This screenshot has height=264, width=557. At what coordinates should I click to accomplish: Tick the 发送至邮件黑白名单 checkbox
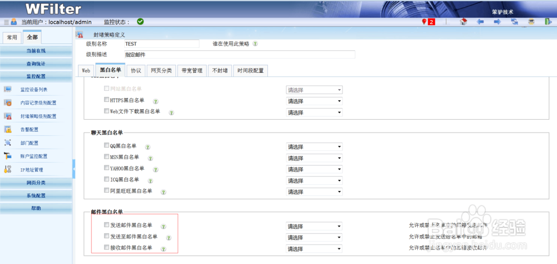click(106, 236)
